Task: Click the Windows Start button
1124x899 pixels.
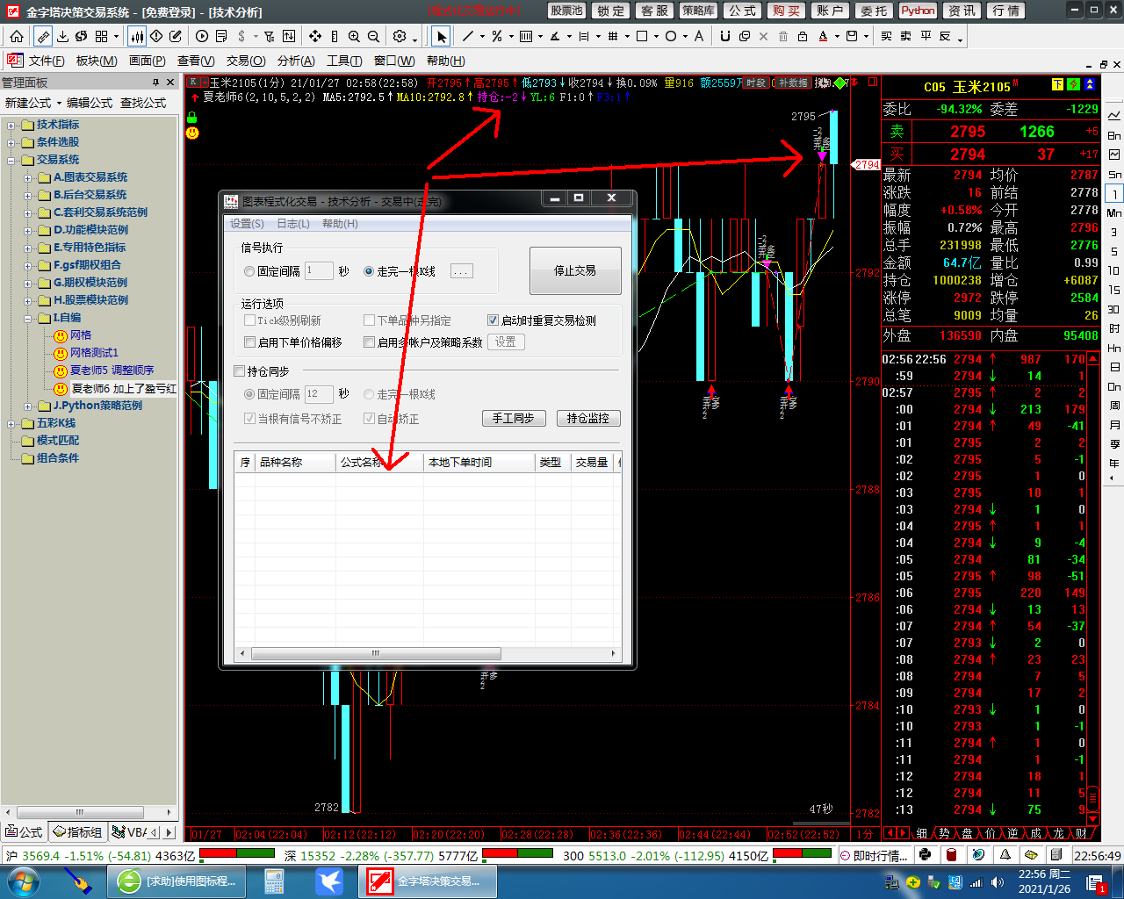Action: pos(22,881)
